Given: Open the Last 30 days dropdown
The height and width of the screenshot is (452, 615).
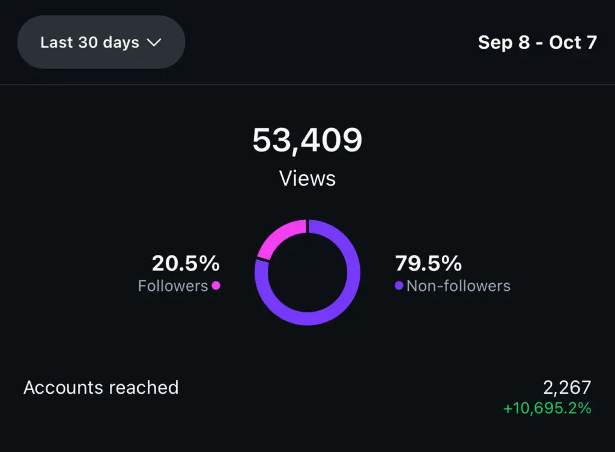Looking at the screenshot, I should [101, 42].
